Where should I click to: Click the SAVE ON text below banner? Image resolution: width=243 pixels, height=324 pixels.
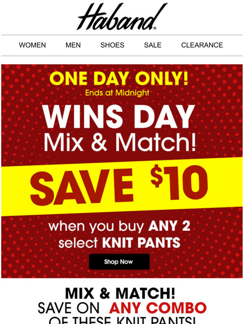pyautogui.click(x=69, y=308)
